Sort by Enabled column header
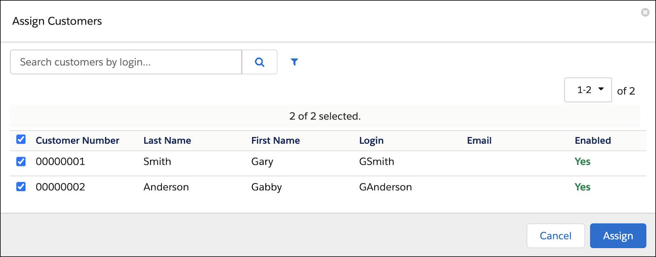This screenshot has height=257, width=656. [x=593, y=141]
